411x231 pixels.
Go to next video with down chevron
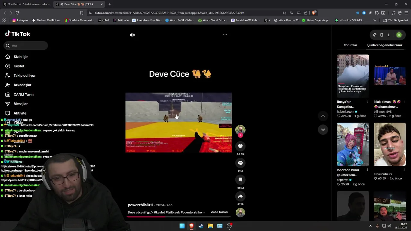coord(323,130)
